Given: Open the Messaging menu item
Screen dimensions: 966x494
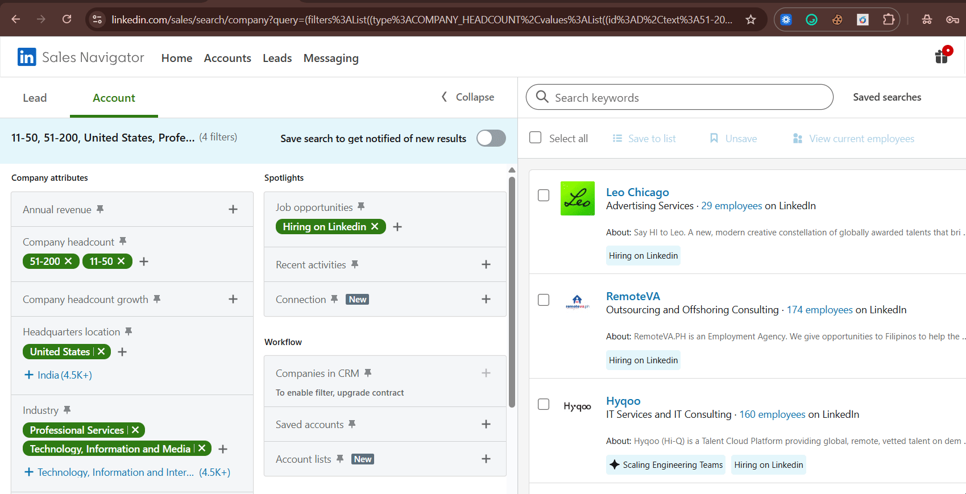Looking at the screenshot, I should click(x=331, y=58).
